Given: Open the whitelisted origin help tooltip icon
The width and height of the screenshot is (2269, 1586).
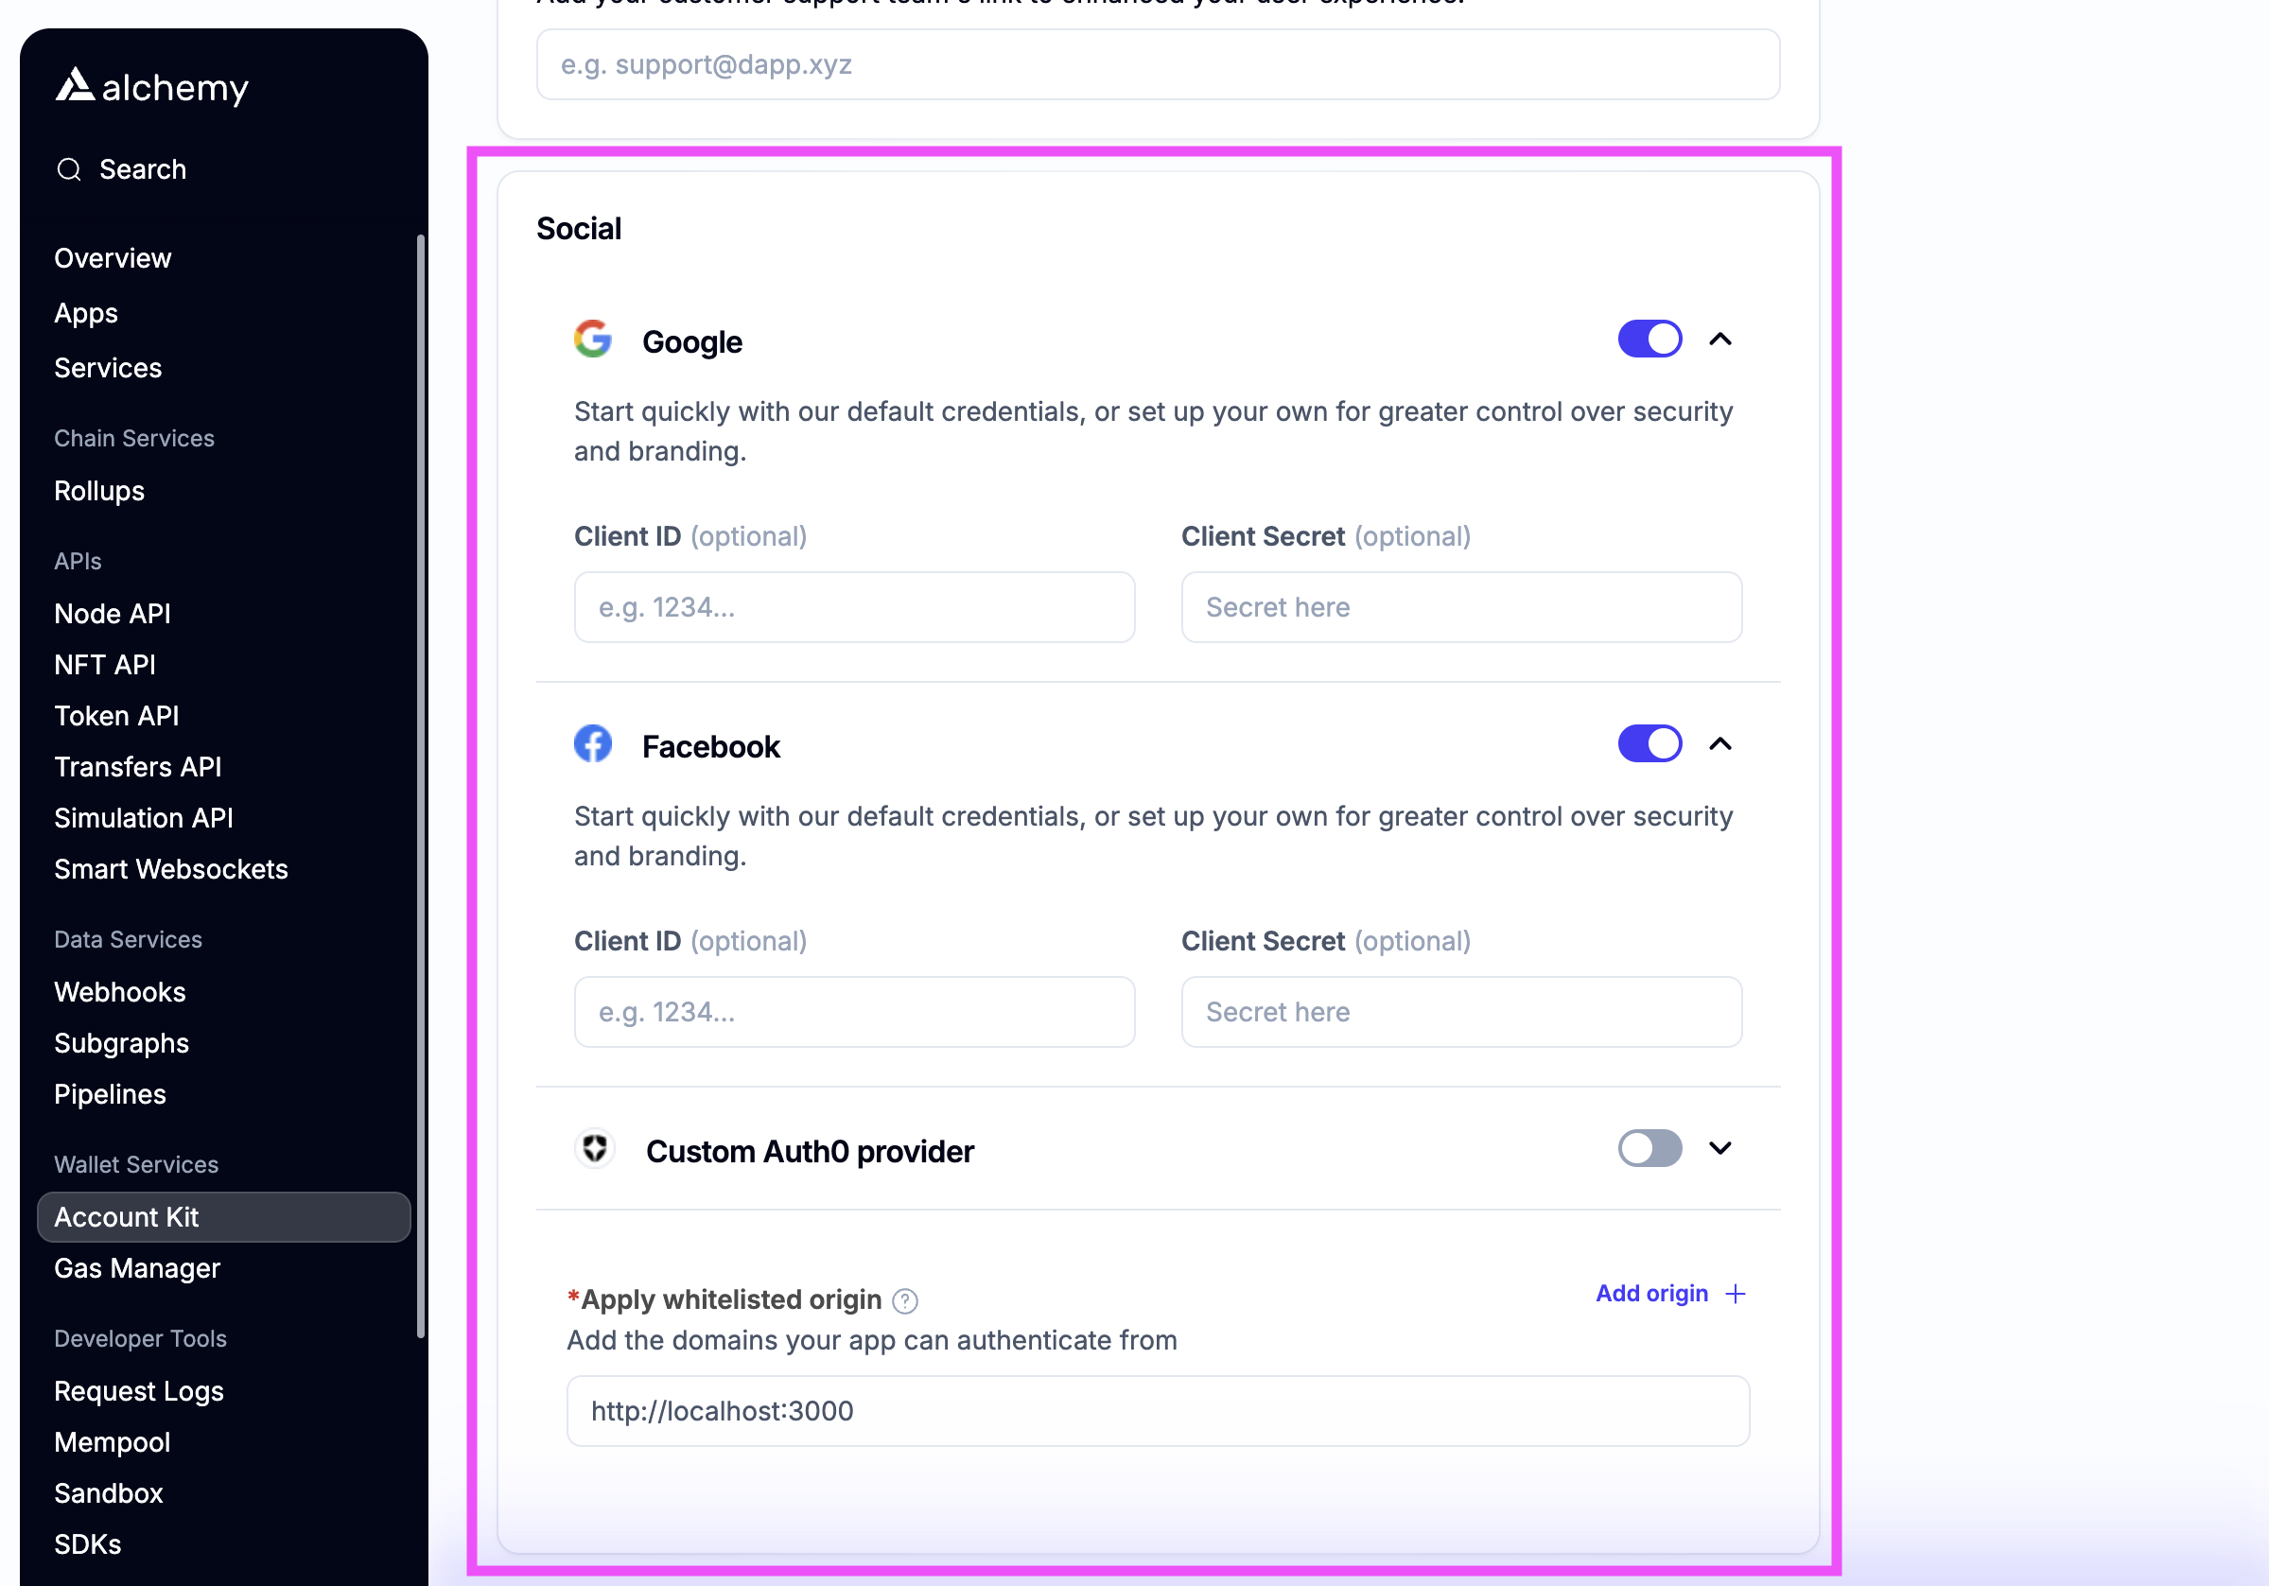Looking at the screenshot, I should coord(904,1301).
